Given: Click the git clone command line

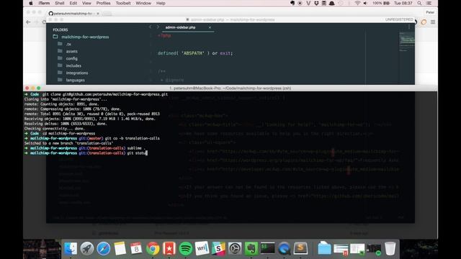Looking at the screenshot, I should (x=96, y=94).
